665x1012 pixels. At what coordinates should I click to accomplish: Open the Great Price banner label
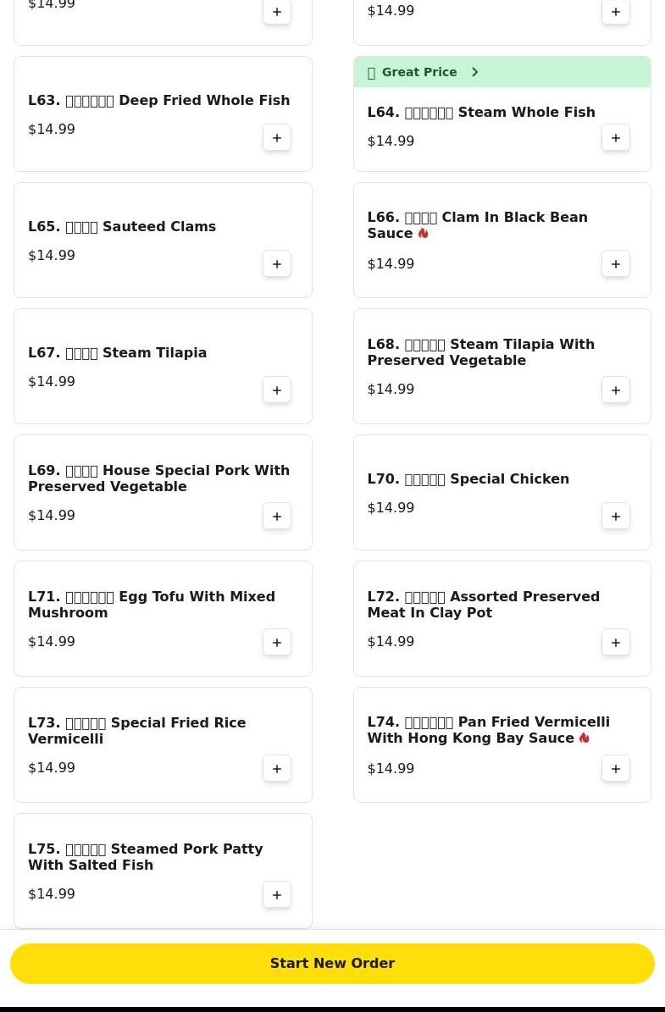click(419, 72)
